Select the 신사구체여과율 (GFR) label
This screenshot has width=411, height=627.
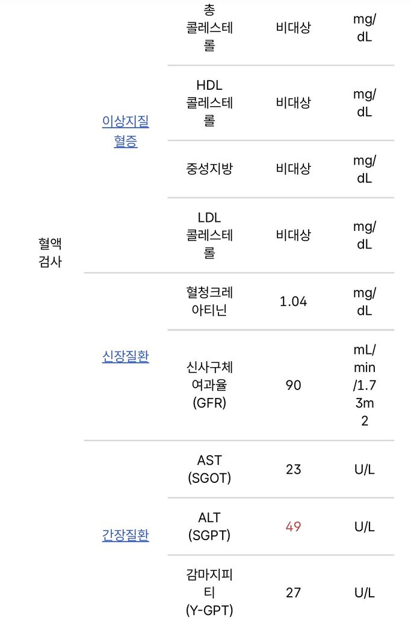209,385
